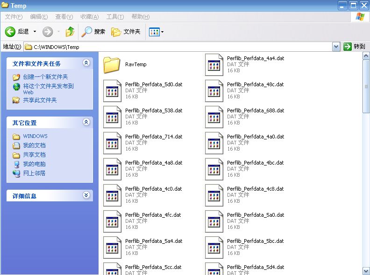Select Perflib_Perfdata_5d0.dat file icon
This screenshot has height=275, width=370.
[112, 91]
